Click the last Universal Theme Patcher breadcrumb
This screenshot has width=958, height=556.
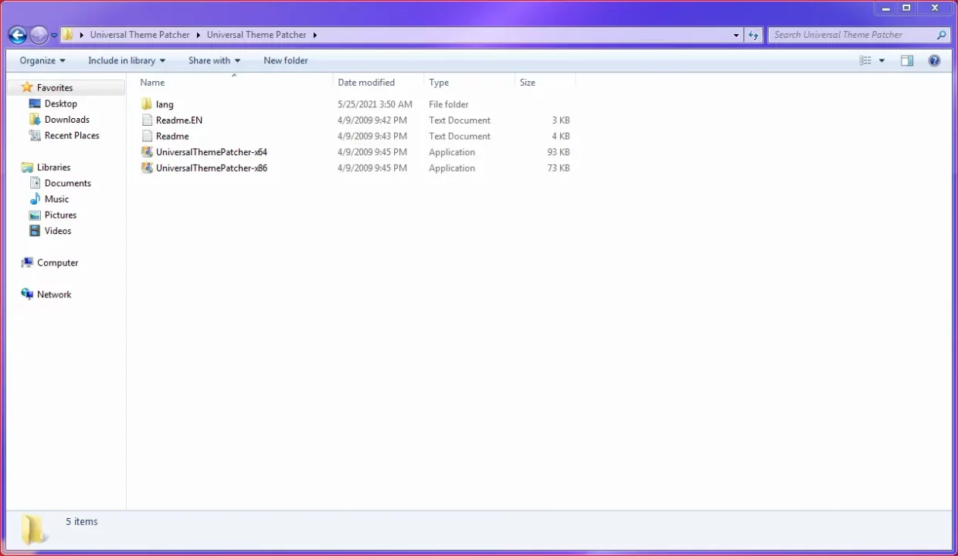coord(256,35)
